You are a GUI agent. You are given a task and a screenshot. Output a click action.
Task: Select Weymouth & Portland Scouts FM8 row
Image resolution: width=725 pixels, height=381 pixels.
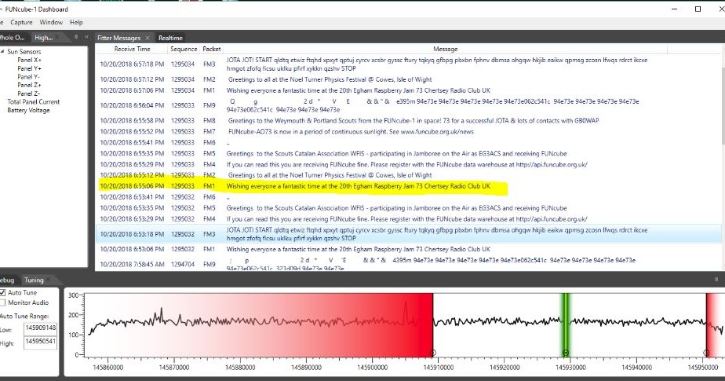pyautogui.click(x=409, y=121)
